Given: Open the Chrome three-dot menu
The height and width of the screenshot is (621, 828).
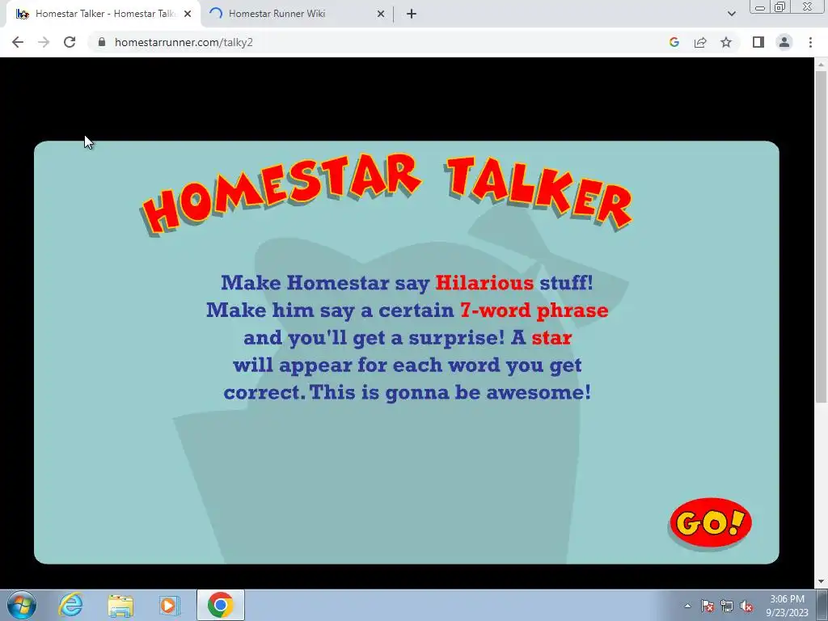Looking at the screenshot, I should pos(810,42).
